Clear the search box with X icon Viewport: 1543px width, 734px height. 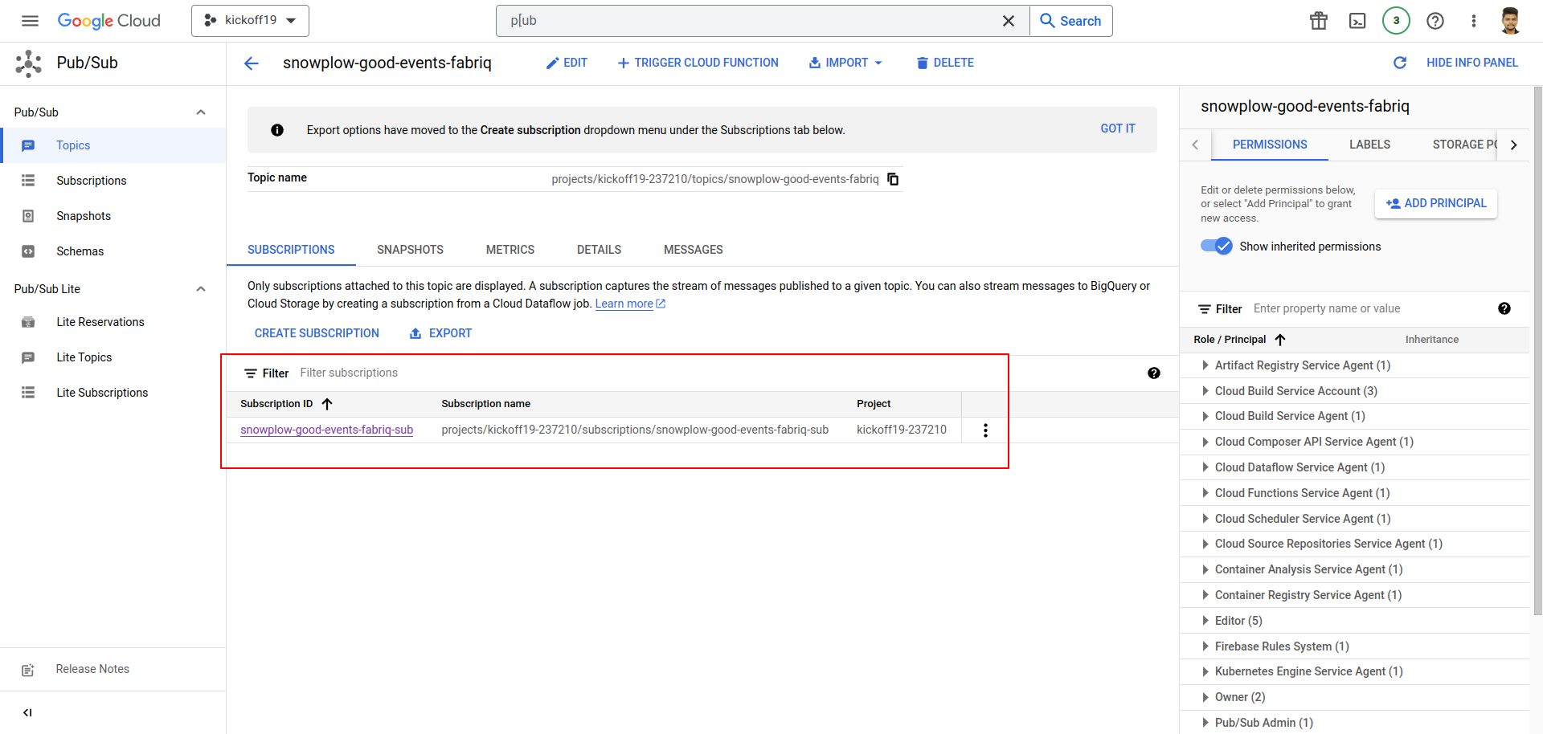click(1009, 21)
